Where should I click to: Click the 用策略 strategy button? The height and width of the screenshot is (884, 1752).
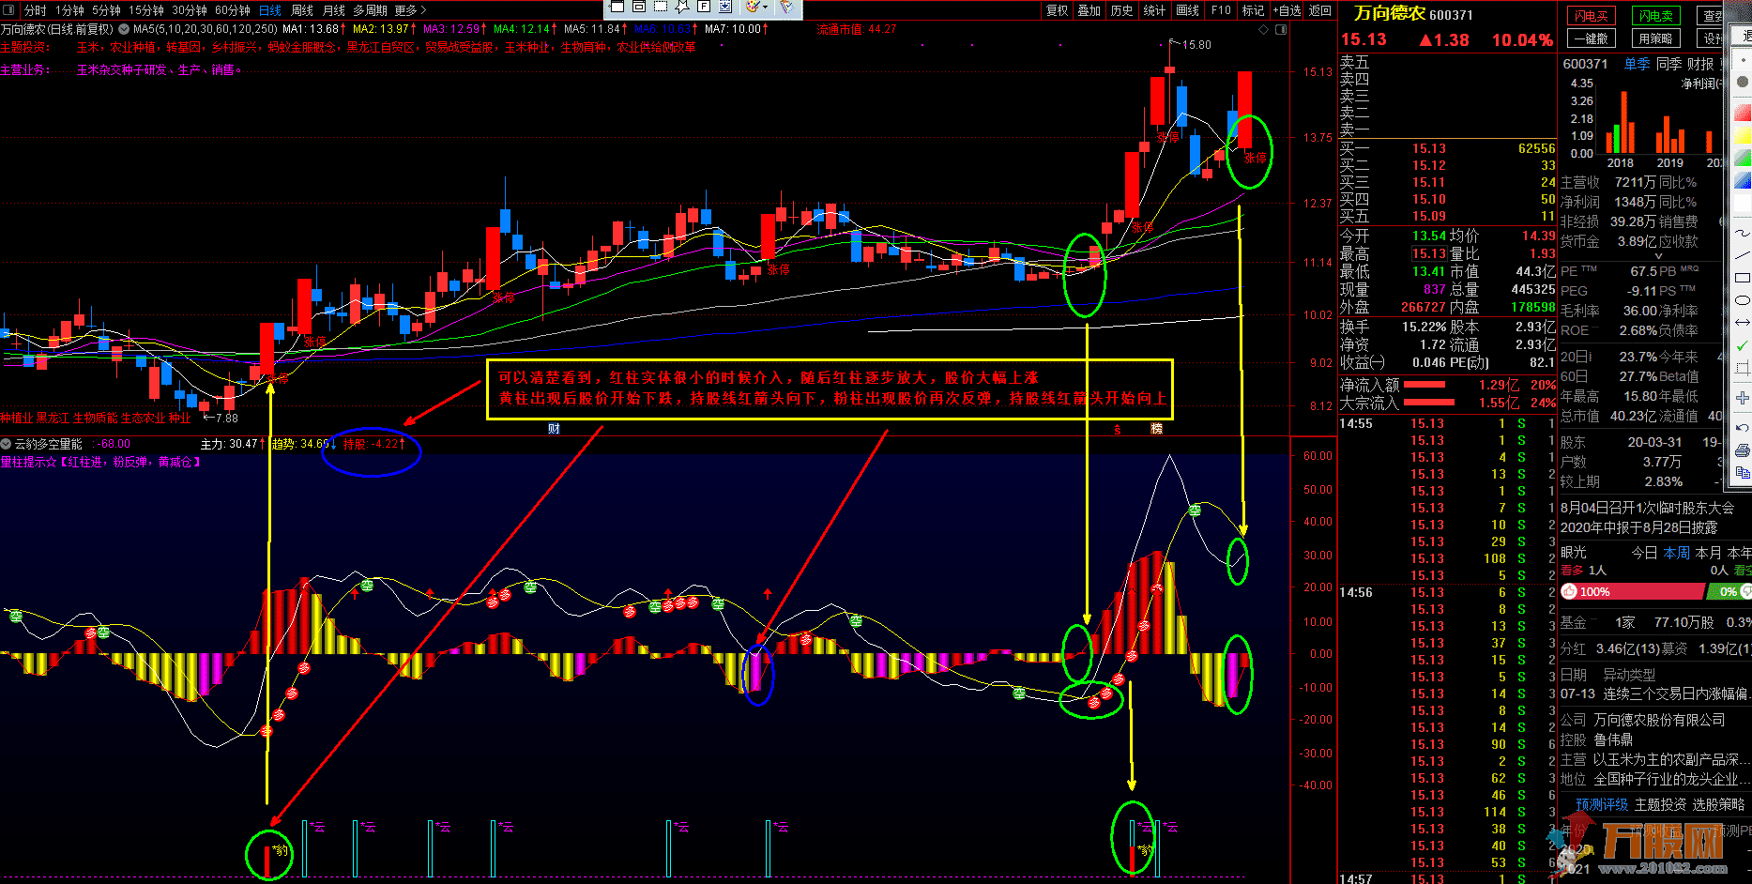[x=1656, y=38]
